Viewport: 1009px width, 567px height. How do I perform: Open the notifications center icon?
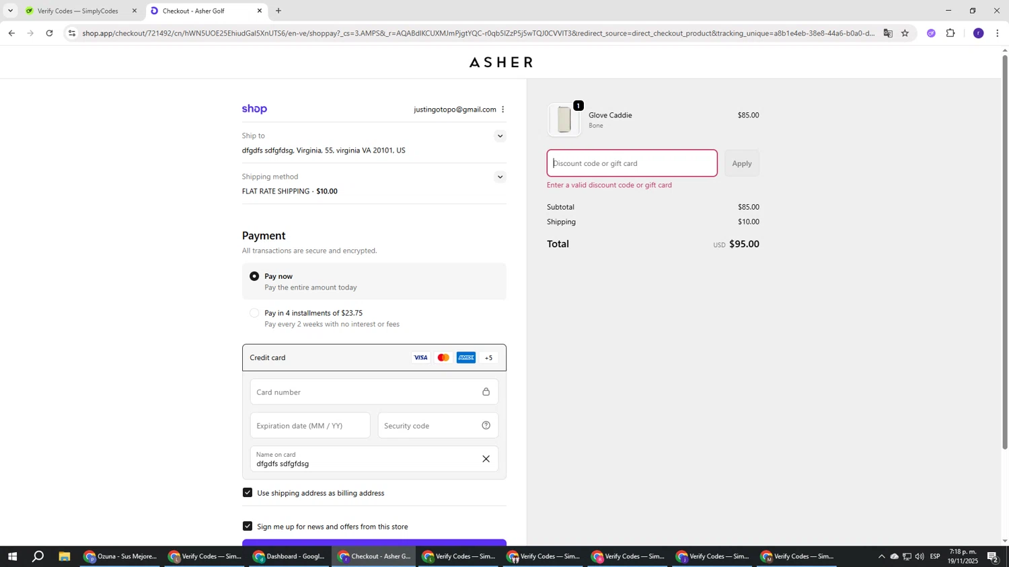click(x=993, y=556)
